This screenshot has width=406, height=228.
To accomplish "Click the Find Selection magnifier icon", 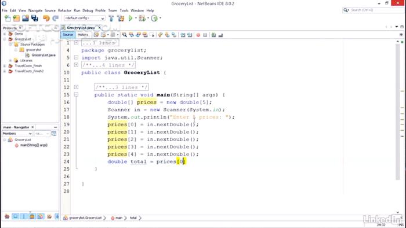I will click(x=124, y=35).
